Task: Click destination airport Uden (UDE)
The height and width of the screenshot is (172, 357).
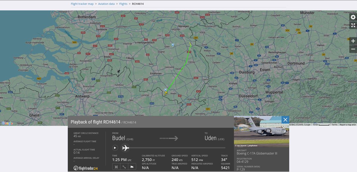Action: pyautogui.click(x=214, y=138)
